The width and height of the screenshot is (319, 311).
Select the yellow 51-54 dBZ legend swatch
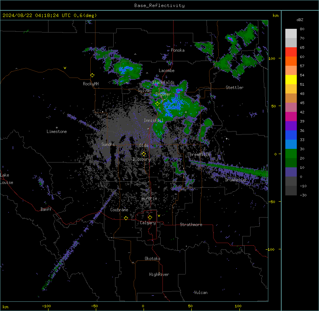291,79
